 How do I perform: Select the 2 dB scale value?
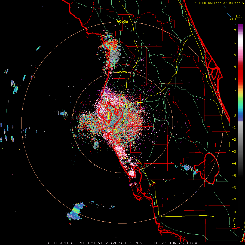pos(235,91)
